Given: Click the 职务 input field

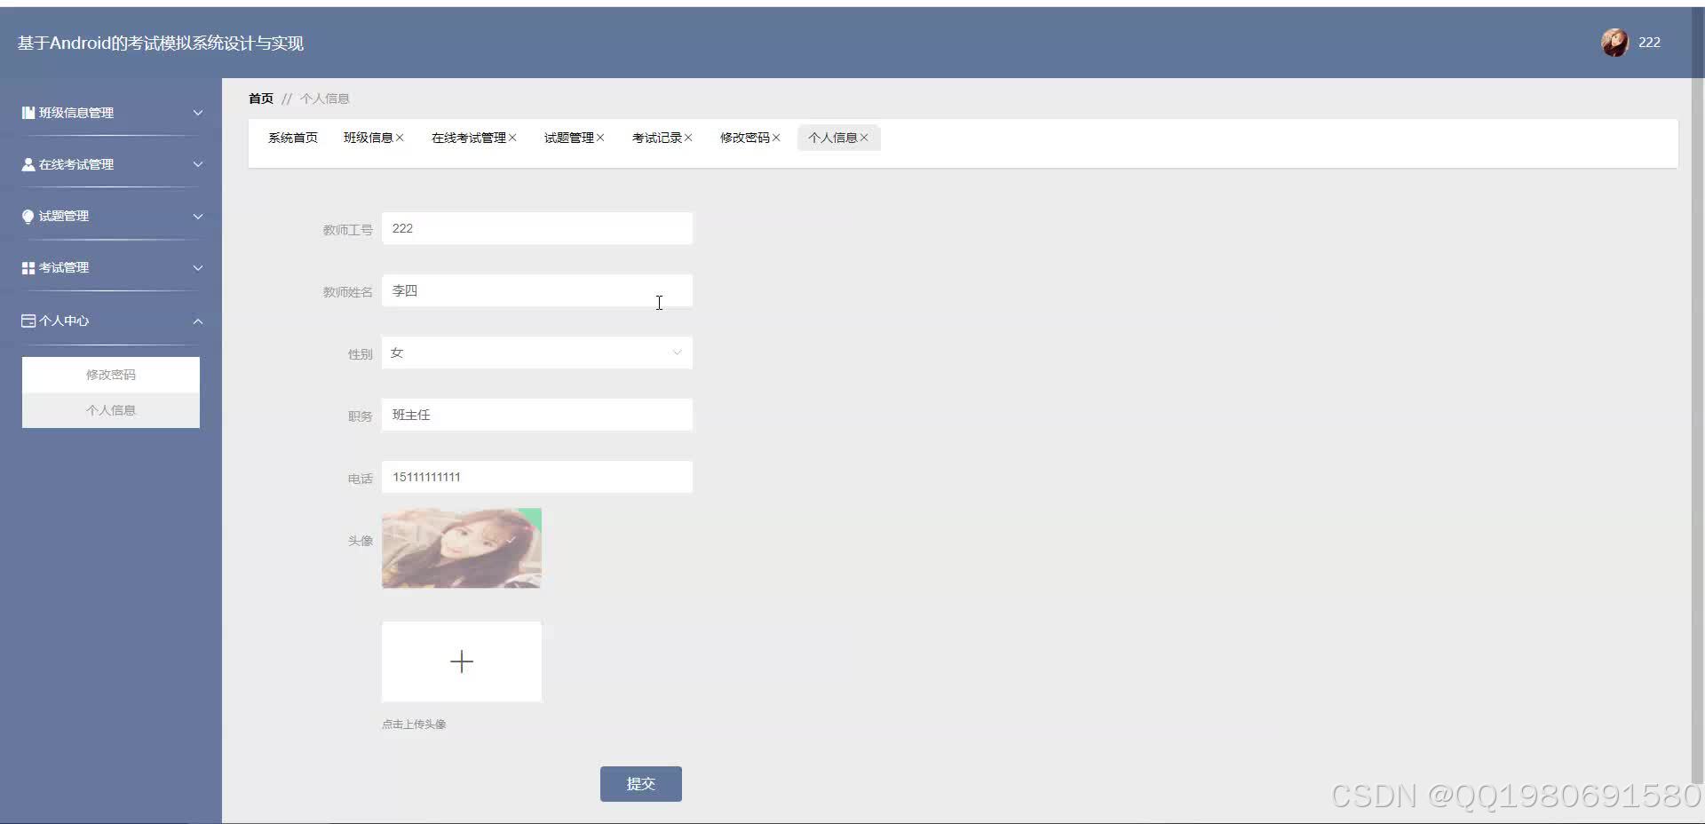Looking at the screenshot, I should pos(537,415).
